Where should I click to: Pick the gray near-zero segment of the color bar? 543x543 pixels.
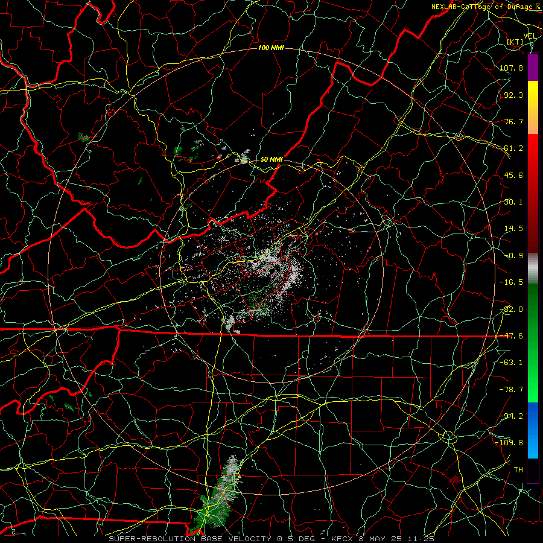click(x=533, y=268)
